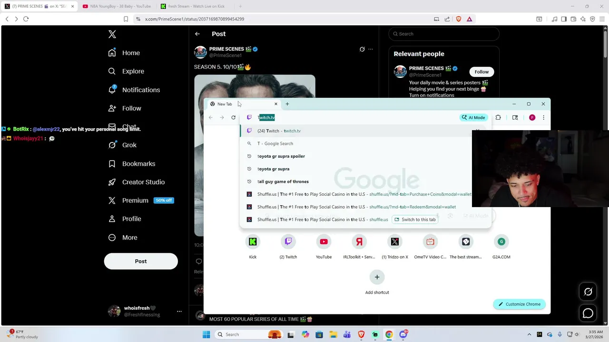Open the Tridzo on X shortcut
609x342 pixels.
click(395, 247)
